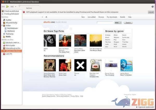
Task: Browse the World genre
Action: point(124,47)
